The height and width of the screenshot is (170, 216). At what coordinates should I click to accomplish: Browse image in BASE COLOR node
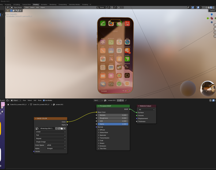coord(37,129)
